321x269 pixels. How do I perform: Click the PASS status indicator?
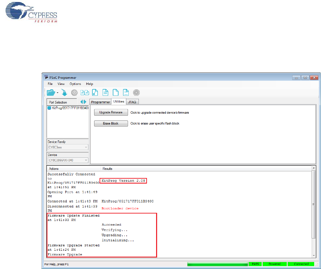(x=255, y=264)
